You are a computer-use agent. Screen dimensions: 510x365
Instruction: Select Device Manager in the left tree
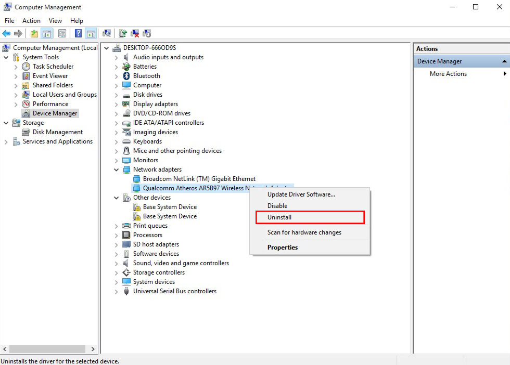click(x=55, y=113)
